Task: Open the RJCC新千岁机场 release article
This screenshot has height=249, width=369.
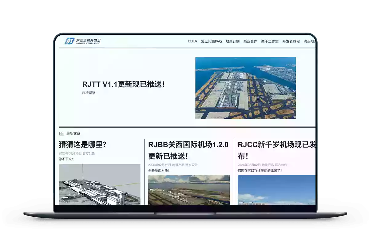Action: 276,150
